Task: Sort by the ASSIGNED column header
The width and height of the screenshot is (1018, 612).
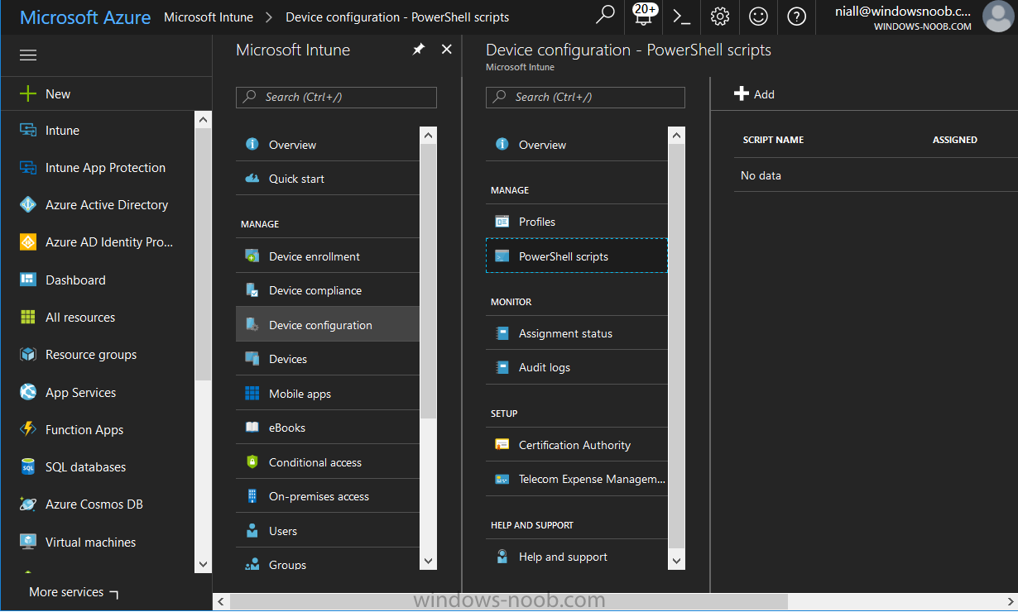Action: pos(955,140)
